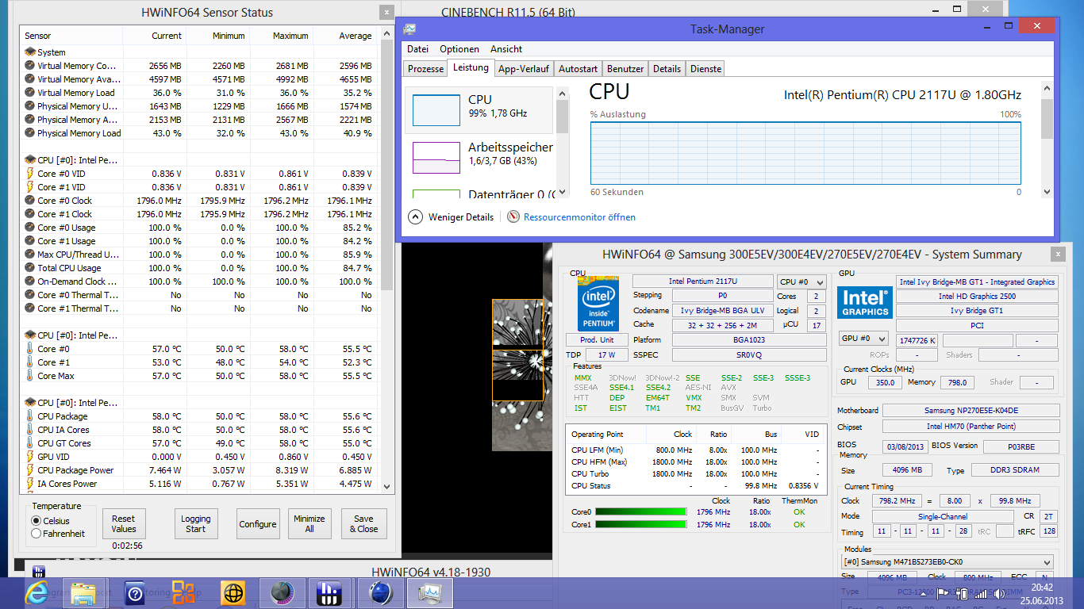The height and width of the screenshot is (609, 1084).
Task: Select the CPU GT Cores temperature row
Action: pyautogui.click(x=198, y=443)
